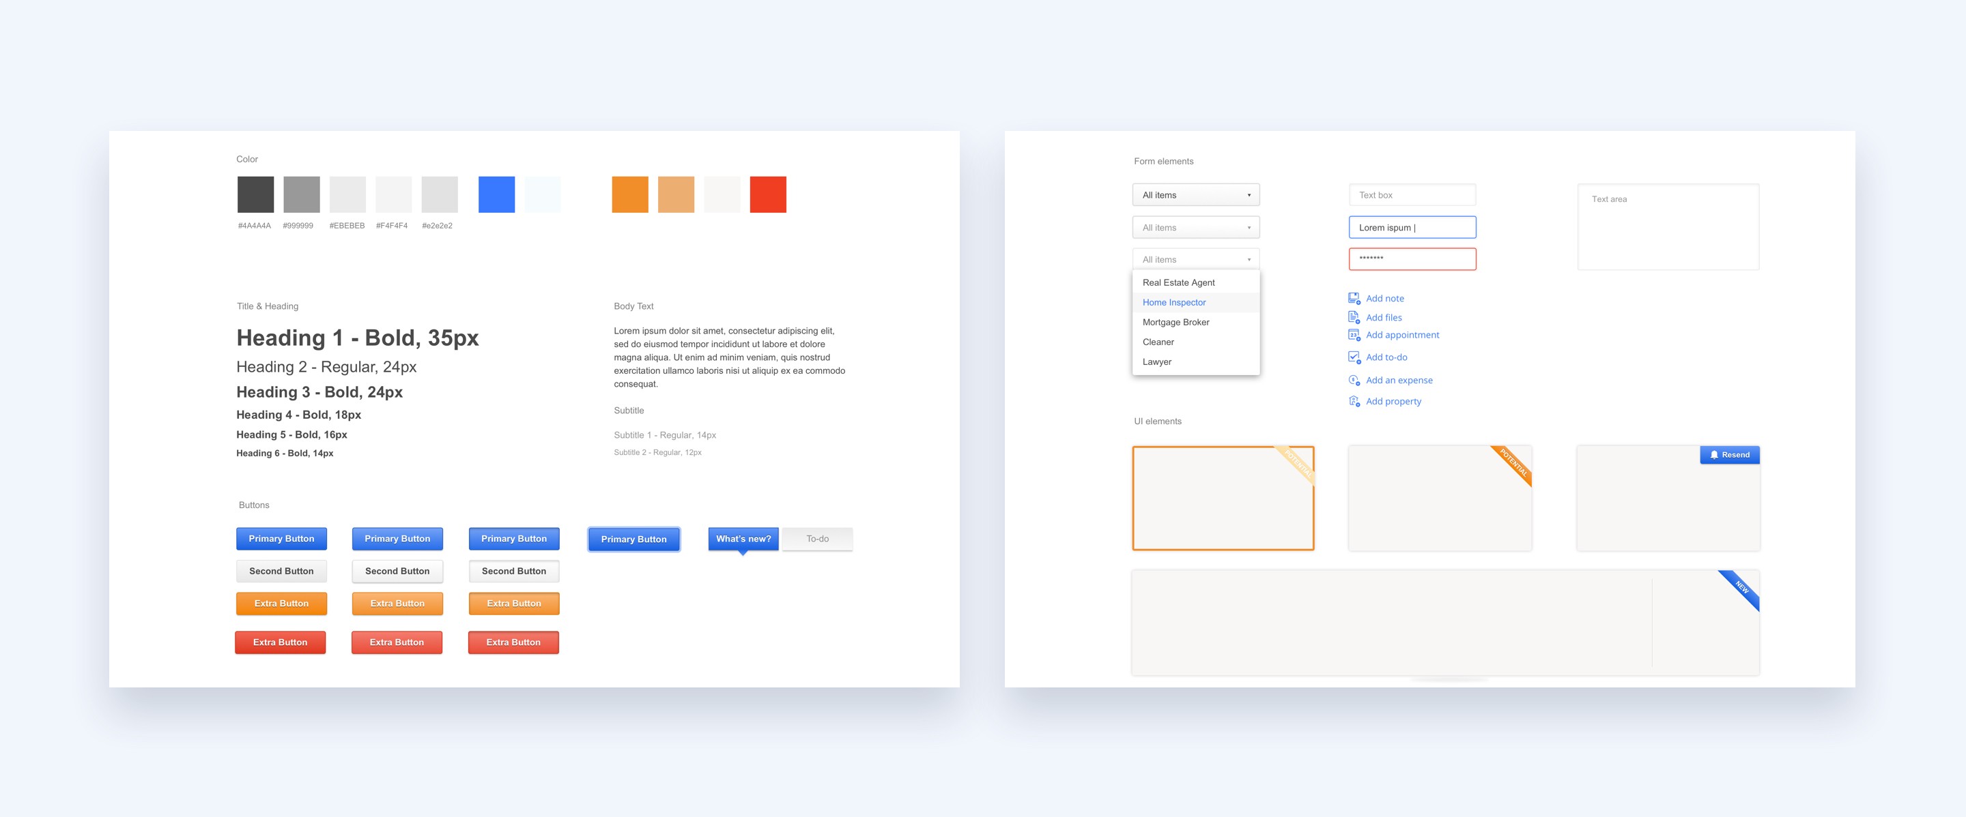Click the Add appointment icon
The width and height of the screenshot is (1966, 817).
(x=1354, y=335)
